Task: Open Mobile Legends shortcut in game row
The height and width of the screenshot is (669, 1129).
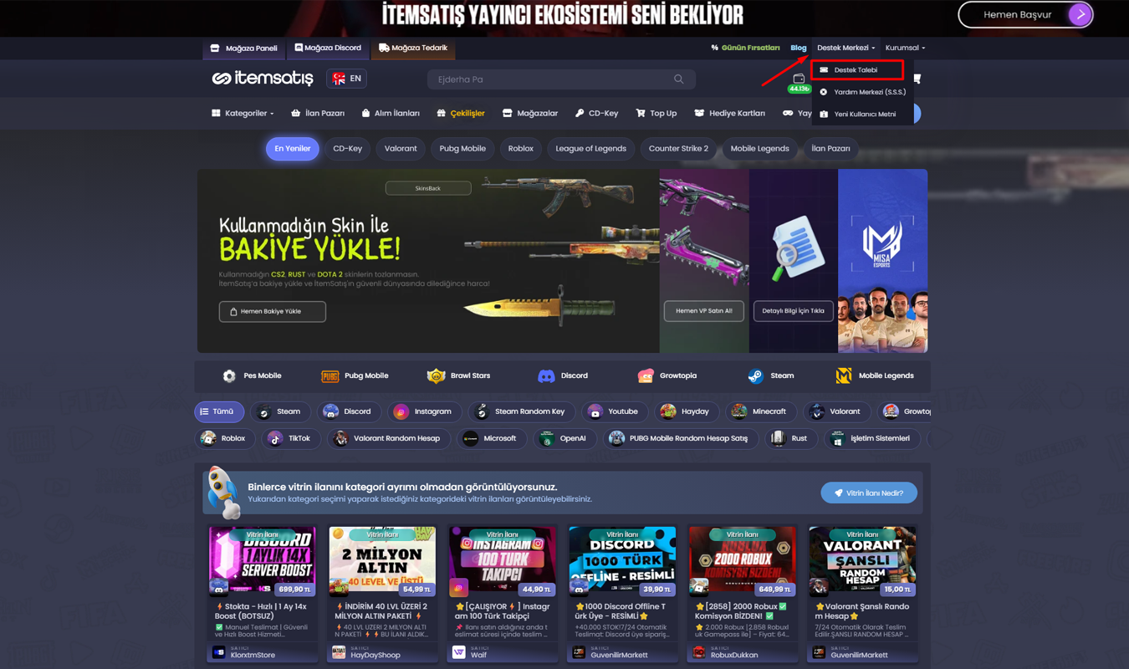Action: (x=874, y=376)
